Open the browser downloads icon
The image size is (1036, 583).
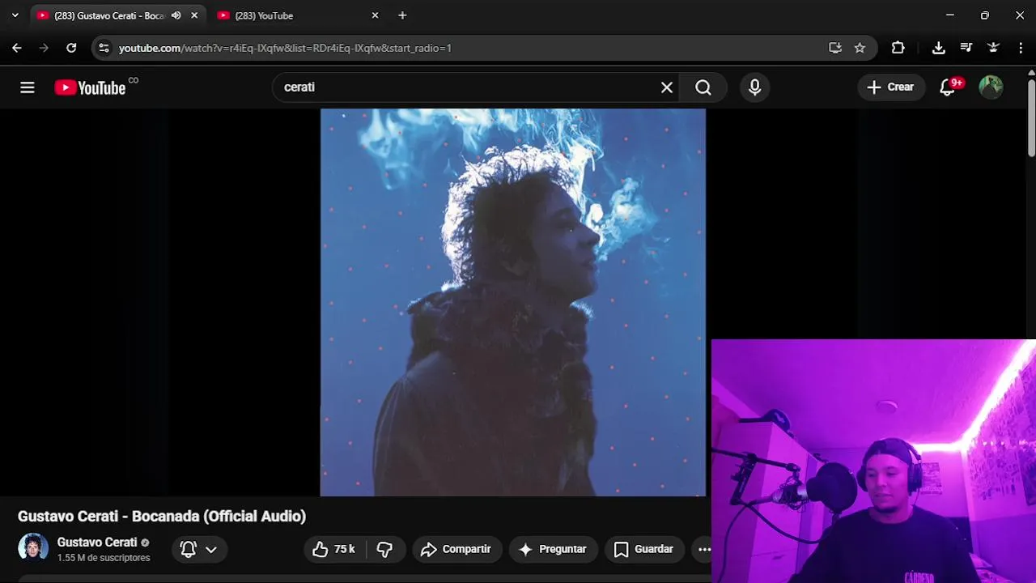(938, 48)
